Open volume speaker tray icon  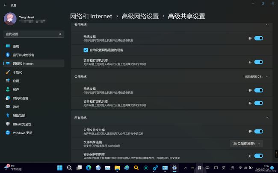tap(245, 168)
